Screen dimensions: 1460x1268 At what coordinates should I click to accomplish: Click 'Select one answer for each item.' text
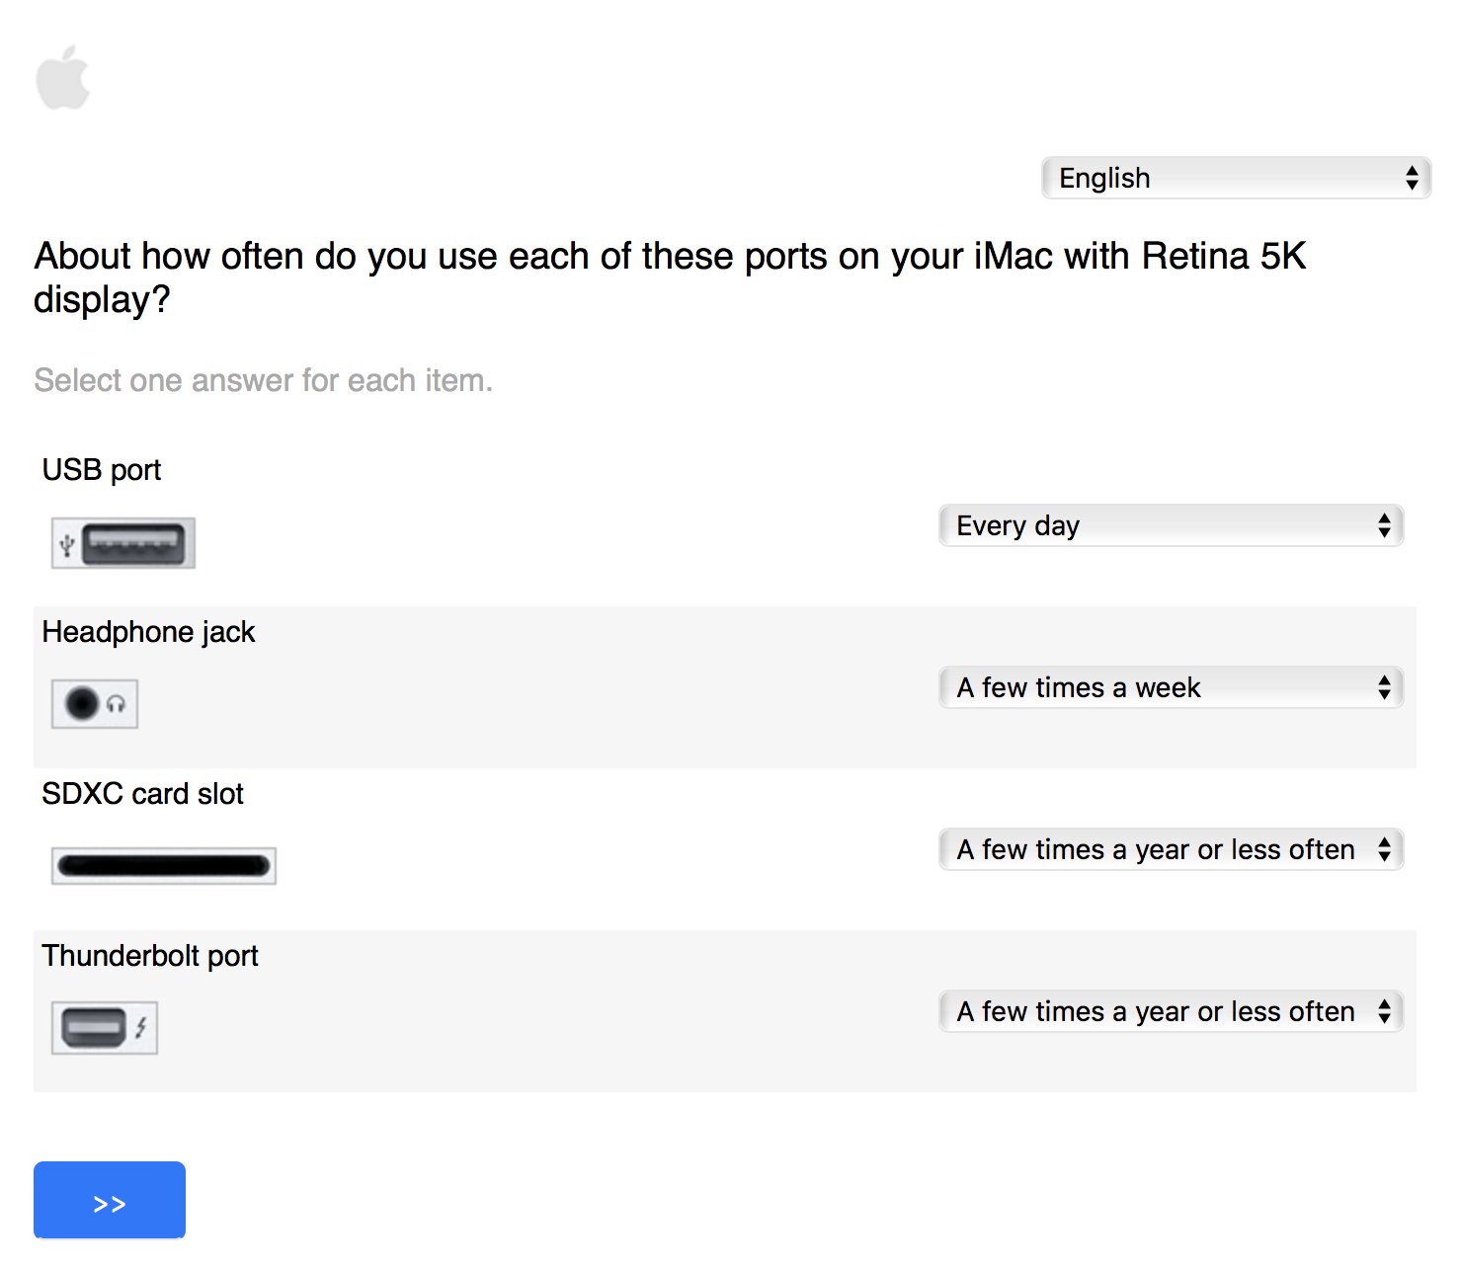(263, 380)
